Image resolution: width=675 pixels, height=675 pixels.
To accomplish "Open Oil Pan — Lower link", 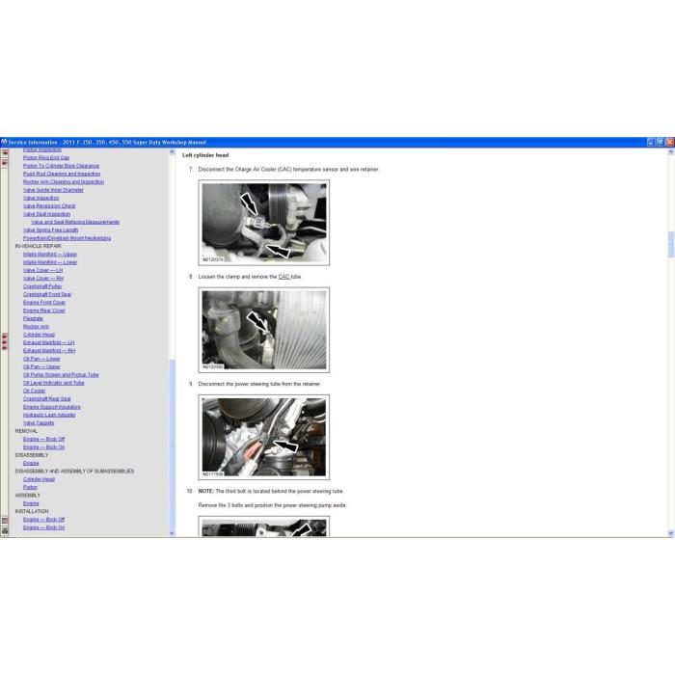I will click(41, 359).
